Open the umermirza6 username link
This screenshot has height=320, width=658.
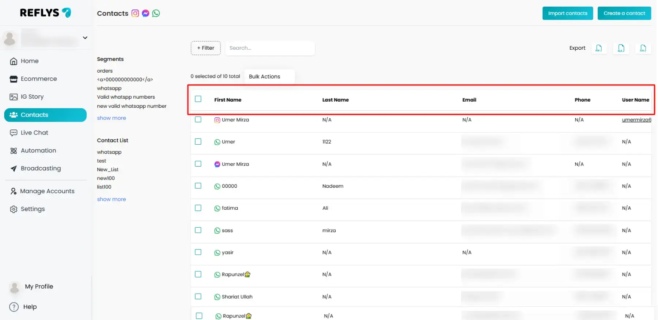coord(636,120)
